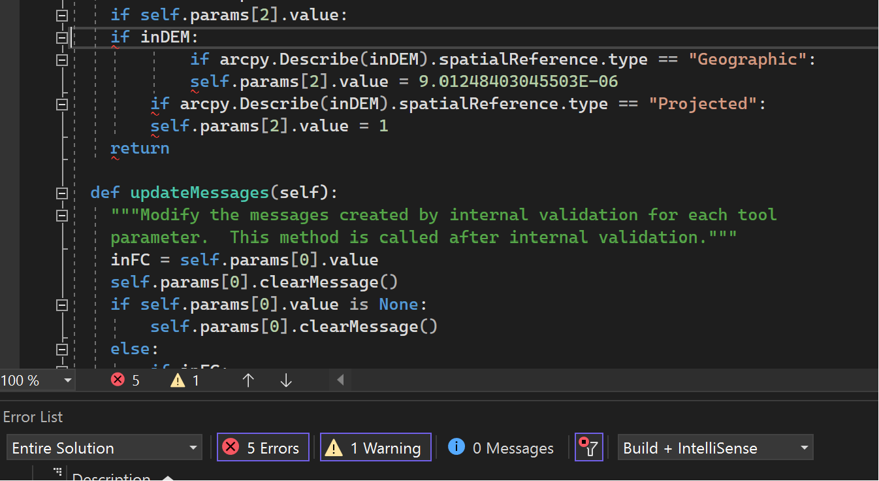The height and width of the screenshot is (481, 879).
Task: Go to previous issue with up arrow
Action: point(248,380)
